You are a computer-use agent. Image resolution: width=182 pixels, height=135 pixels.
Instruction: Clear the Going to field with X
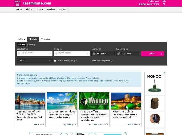pyautogui.click(x=87, y=54)
